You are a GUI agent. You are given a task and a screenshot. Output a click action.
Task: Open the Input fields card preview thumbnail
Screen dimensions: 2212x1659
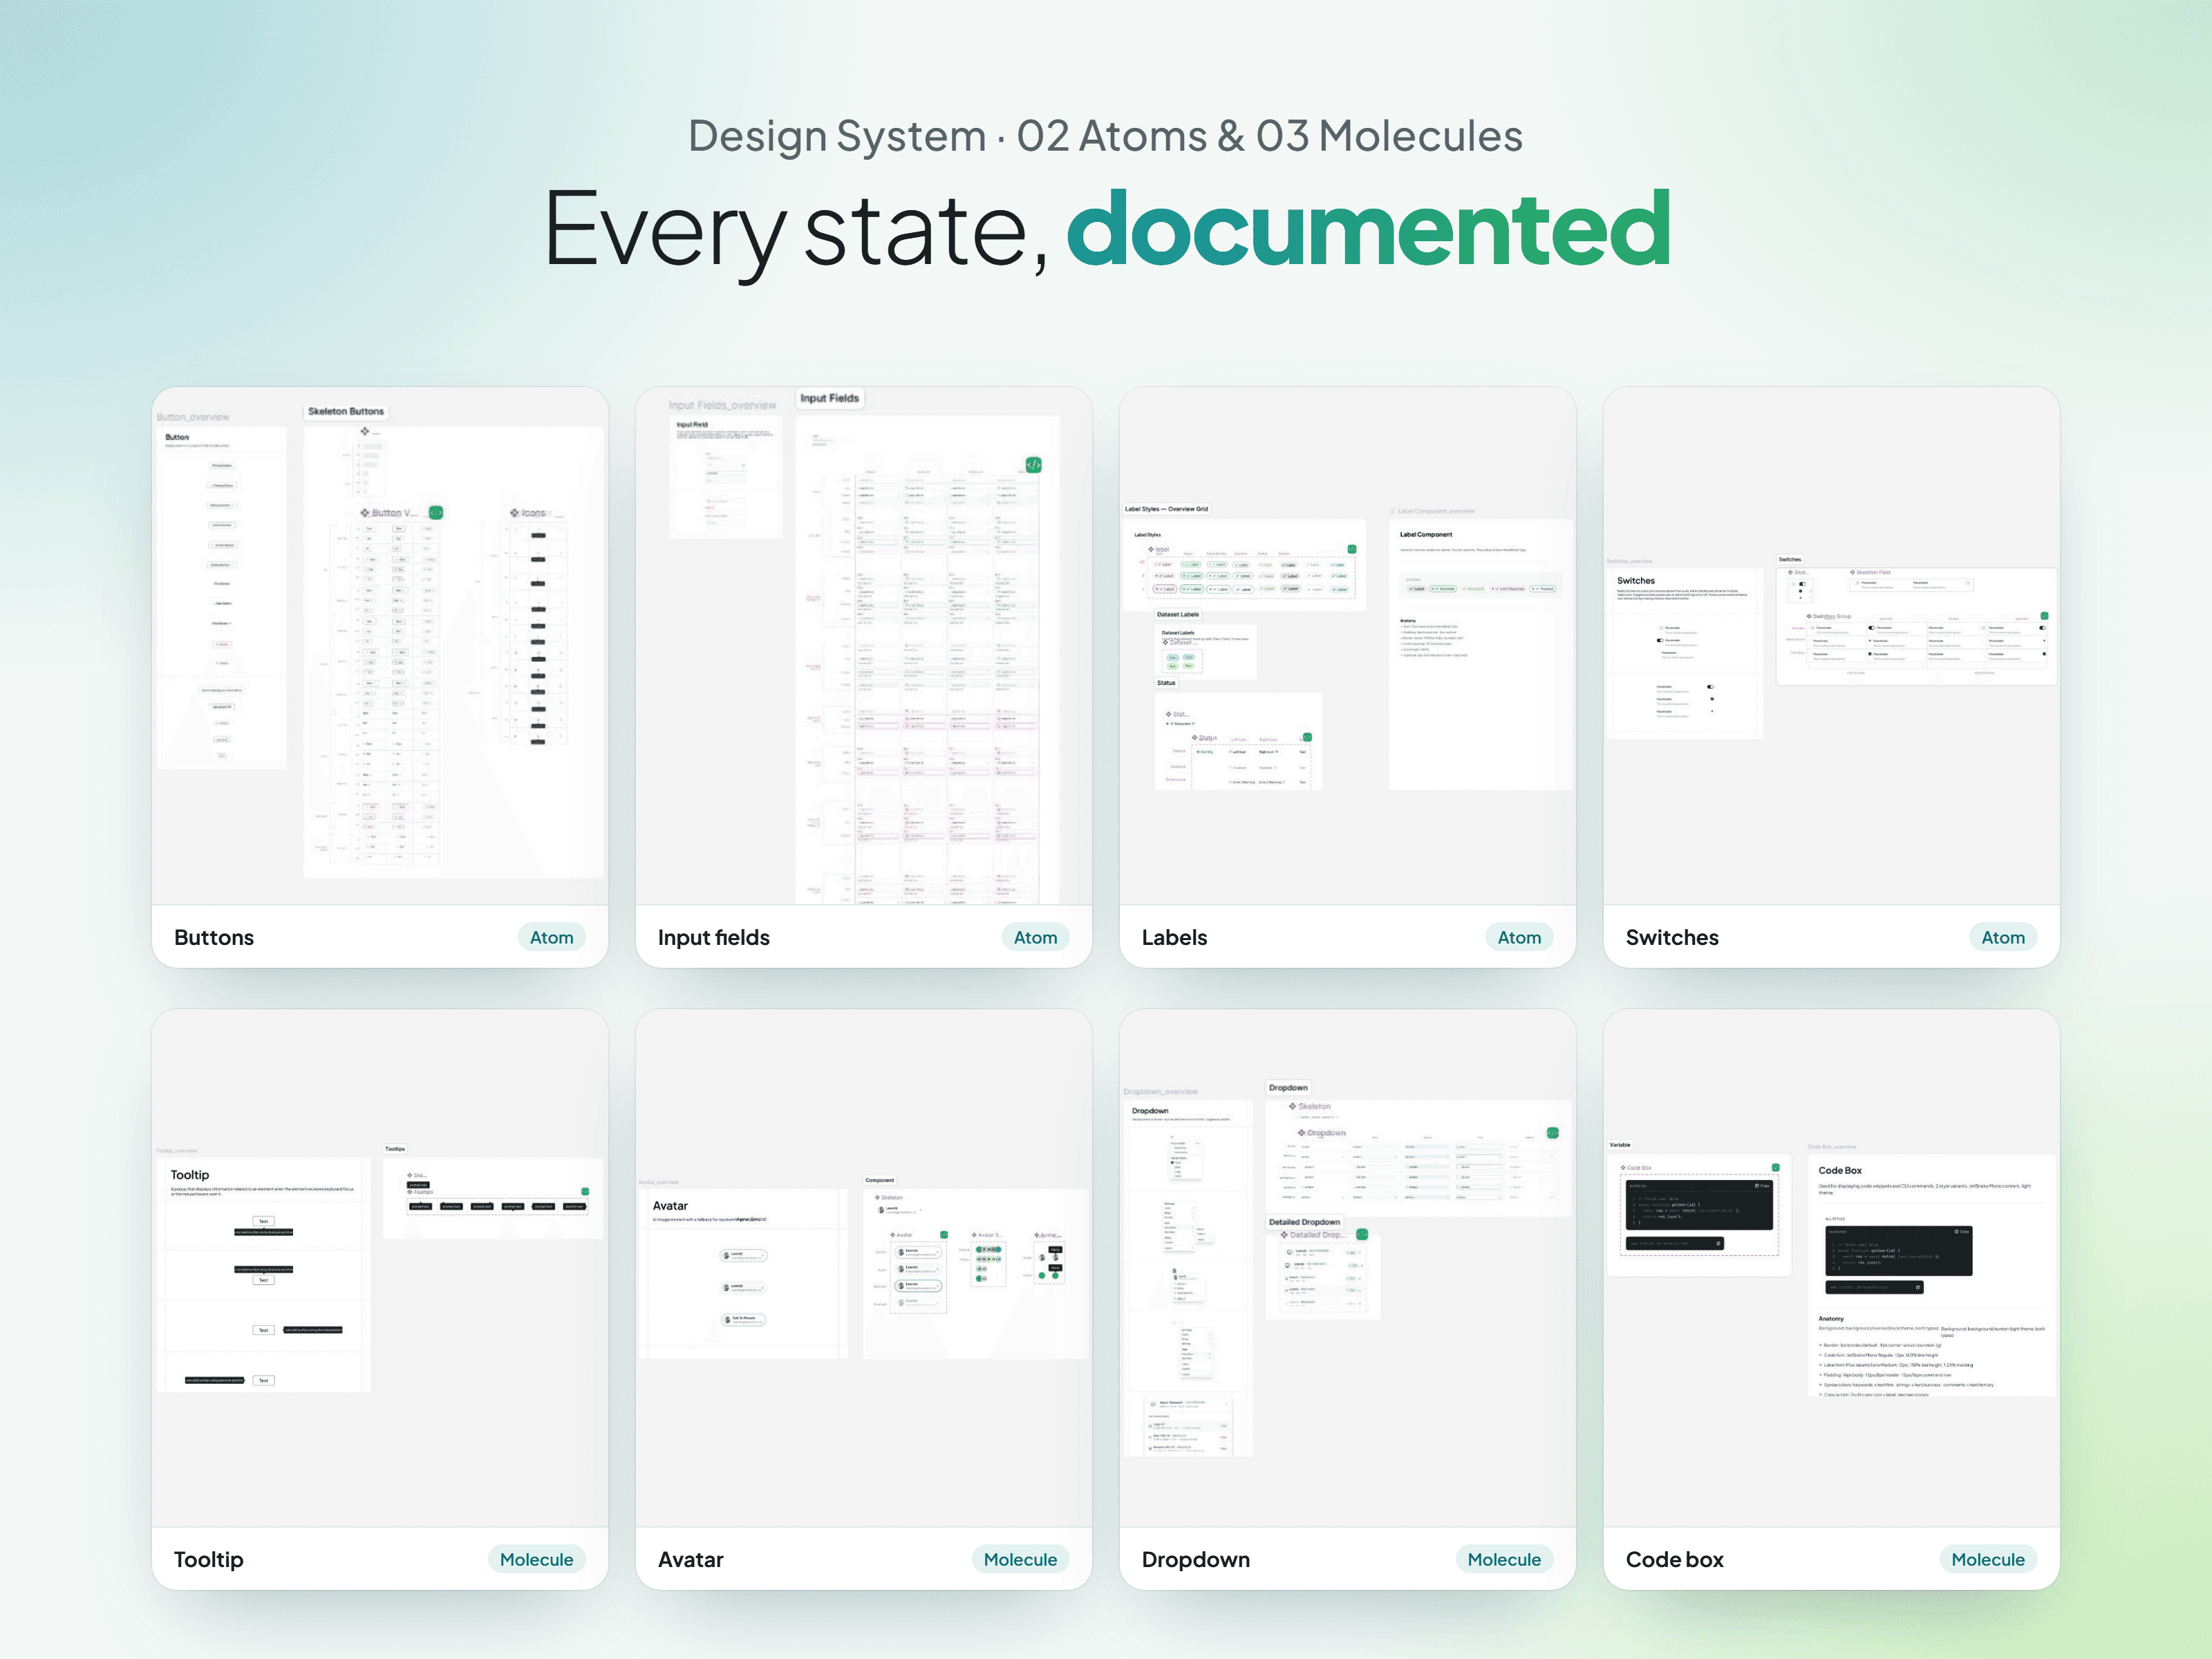click(x=864, y=646)
